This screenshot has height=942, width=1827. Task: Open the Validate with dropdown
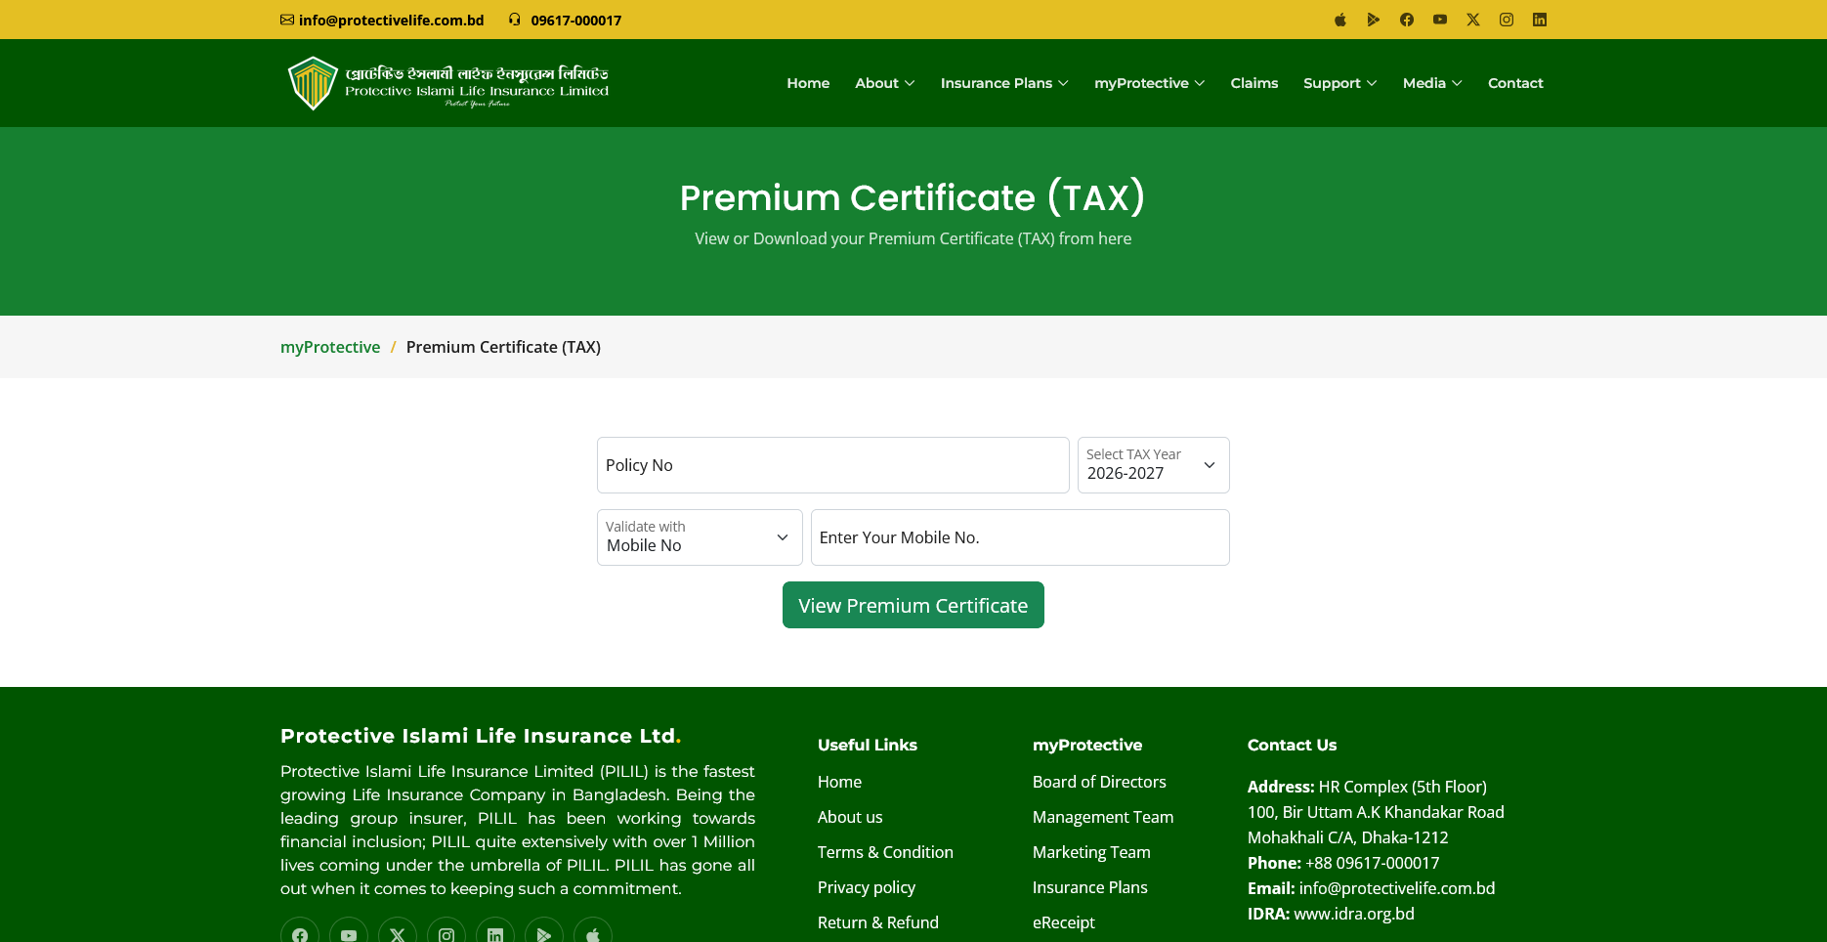[x=700, y=537]
